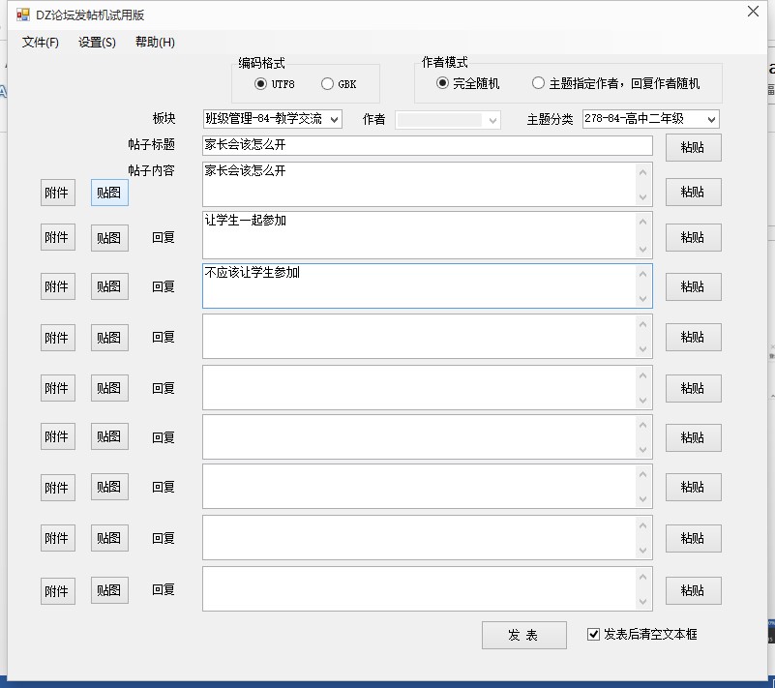This screenshot has height=688, width=775.
Task: Select GBK encoding radio button
Action: 327,84
